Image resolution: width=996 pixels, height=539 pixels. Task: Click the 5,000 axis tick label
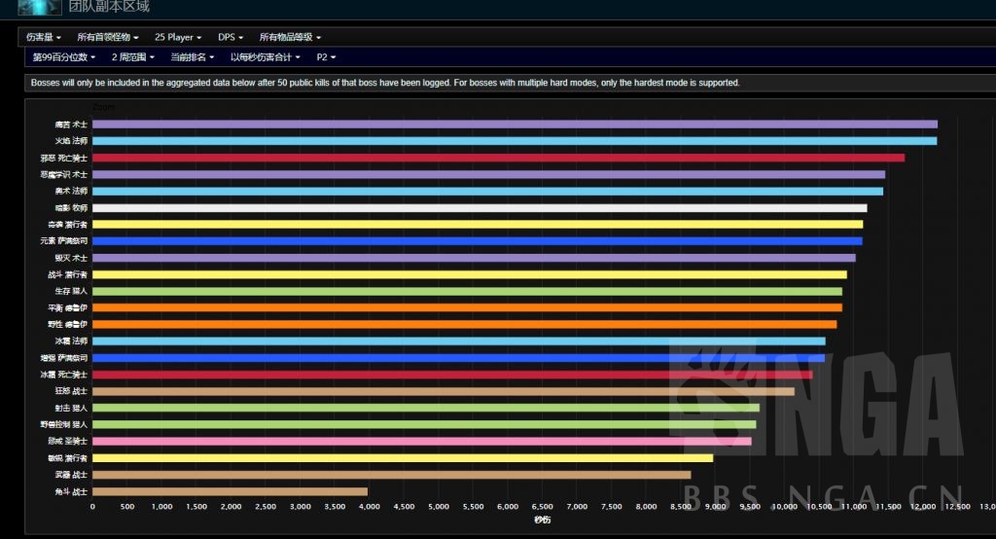(x=439, y=507)
